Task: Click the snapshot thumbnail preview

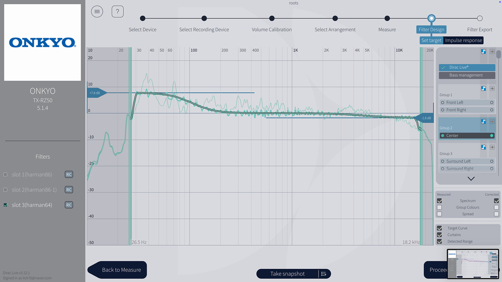Action: [473, 264]
